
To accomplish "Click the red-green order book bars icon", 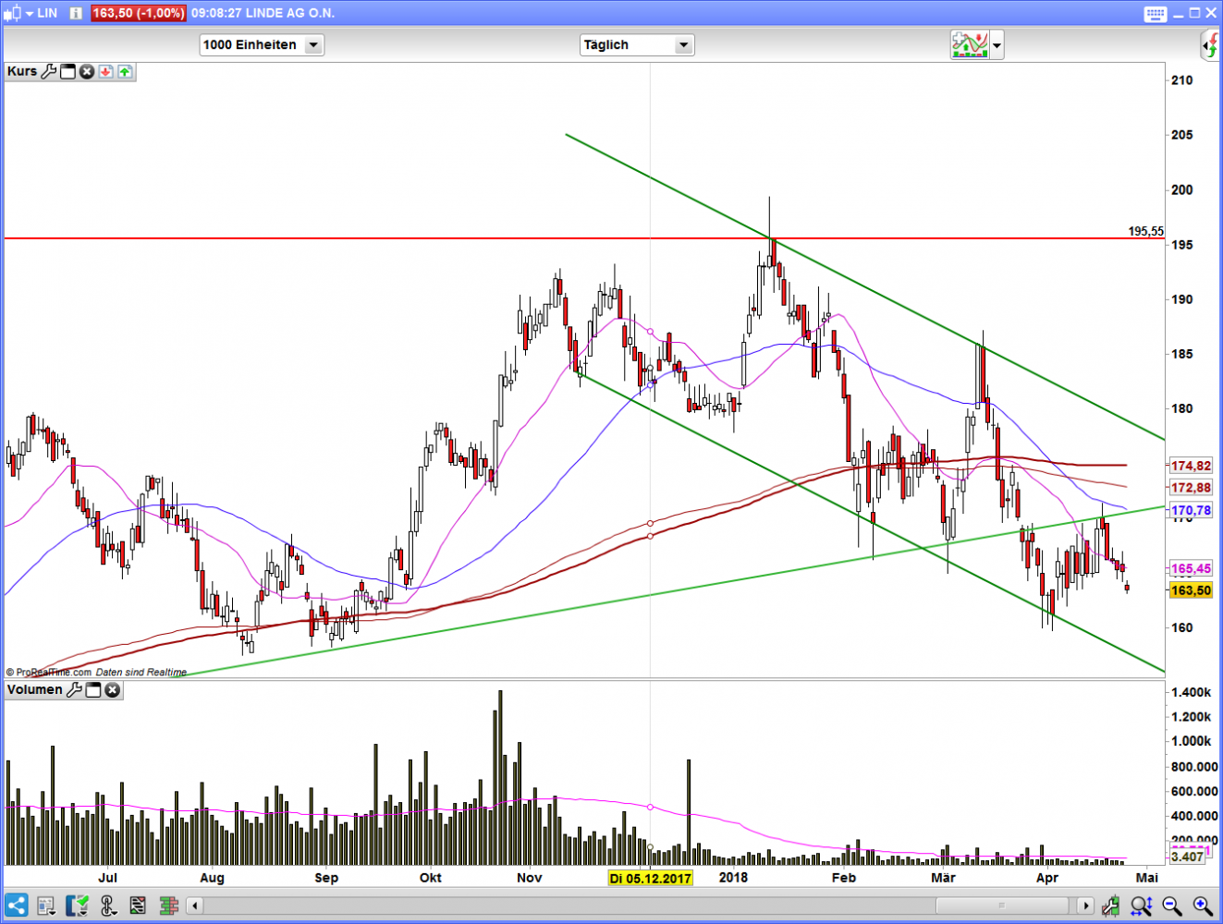I will pos(168,906).
